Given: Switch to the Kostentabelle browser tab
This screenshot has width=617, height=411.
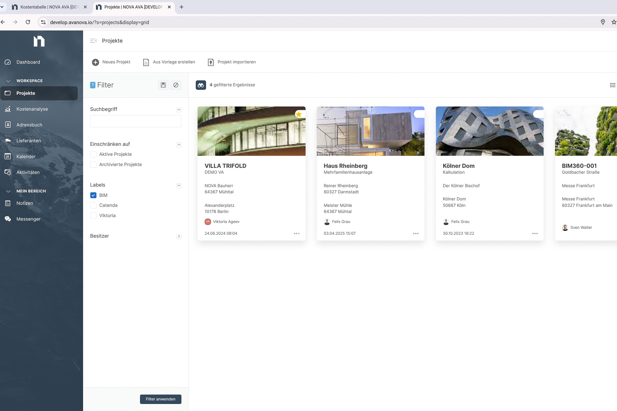Looking at the screenshot, I should click(48, 7).
